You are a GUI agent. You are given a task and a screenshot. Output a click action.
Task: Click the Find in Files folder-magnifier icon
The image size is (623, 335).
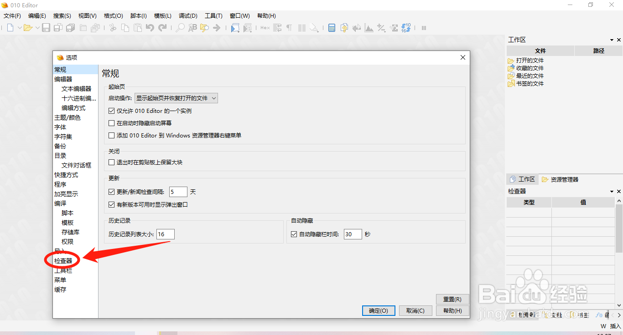point(204,28)
